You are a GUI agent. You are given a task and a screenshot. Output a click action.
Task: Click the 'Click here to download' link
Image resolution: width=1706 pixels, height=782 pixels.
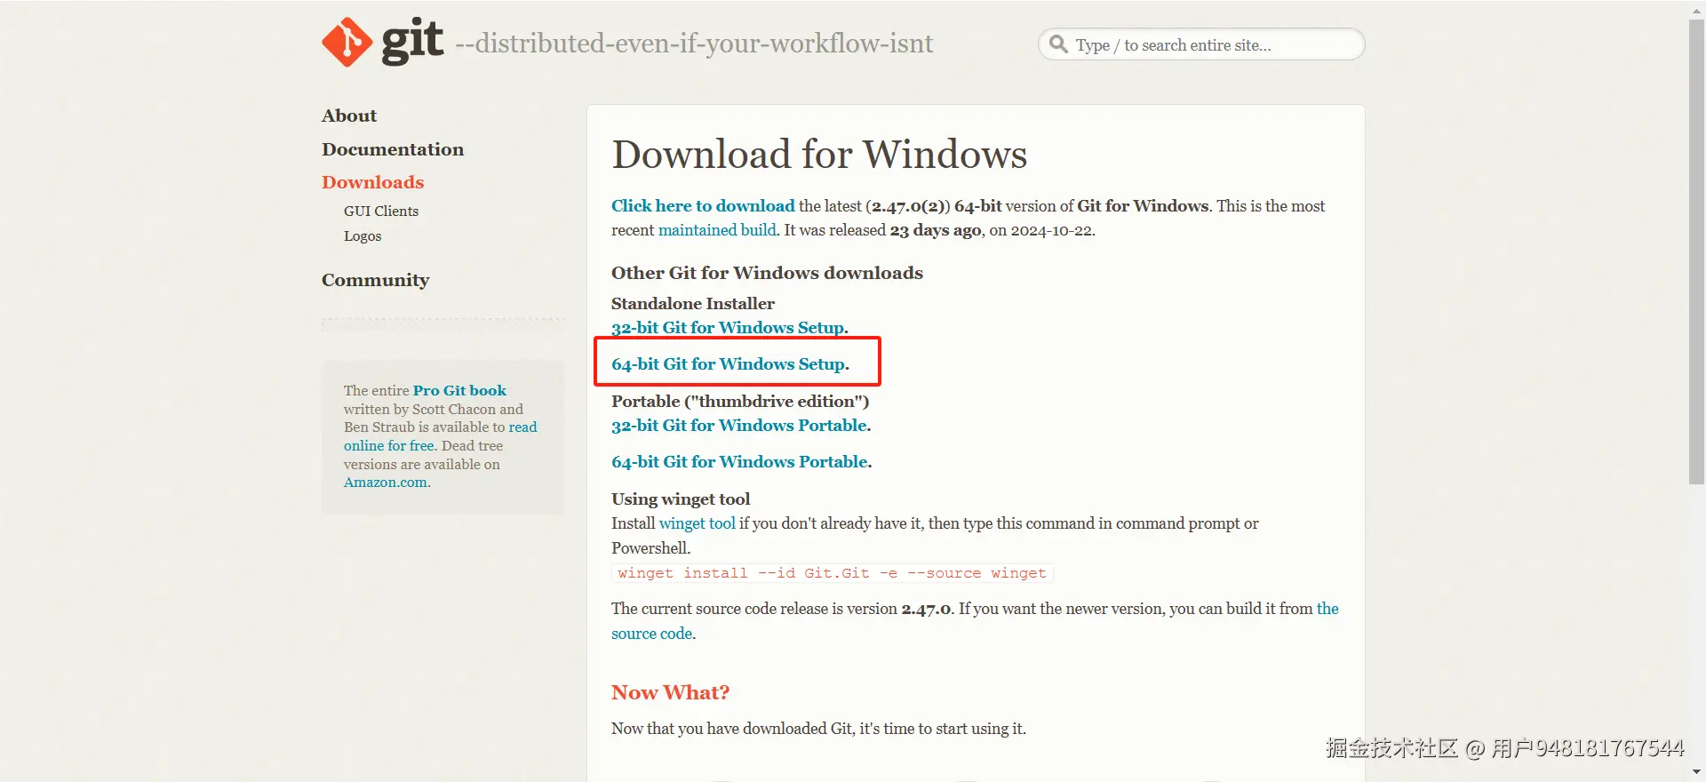point(703,206)
